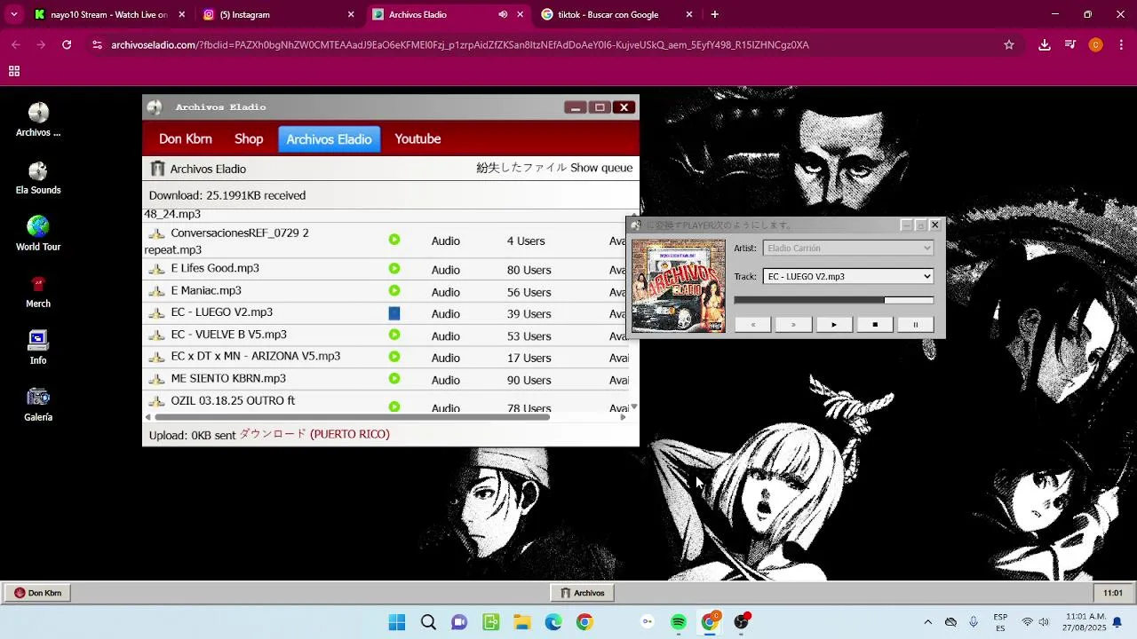The image size is (1137, 639).
Task: Click download icon next to E Lifes Good.mp3
Action: (x=156, y=269)
